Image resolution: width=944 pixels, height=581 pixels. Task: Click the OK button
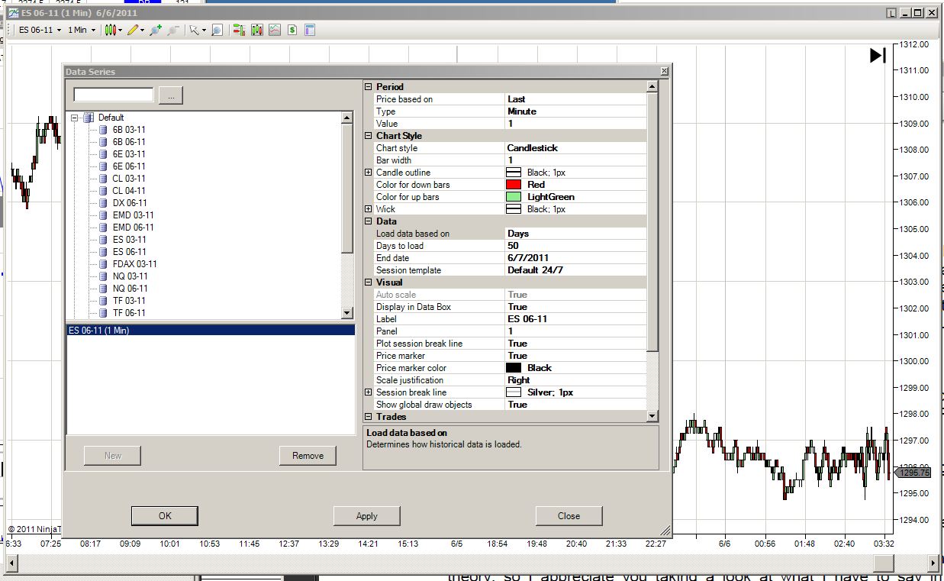pyautogui.click(x=165, y=516)
